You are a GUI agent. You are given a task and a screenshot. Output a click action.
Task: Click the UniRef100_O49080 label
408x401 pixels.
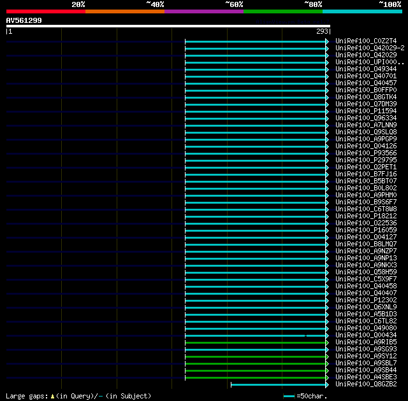pos(366,328)
